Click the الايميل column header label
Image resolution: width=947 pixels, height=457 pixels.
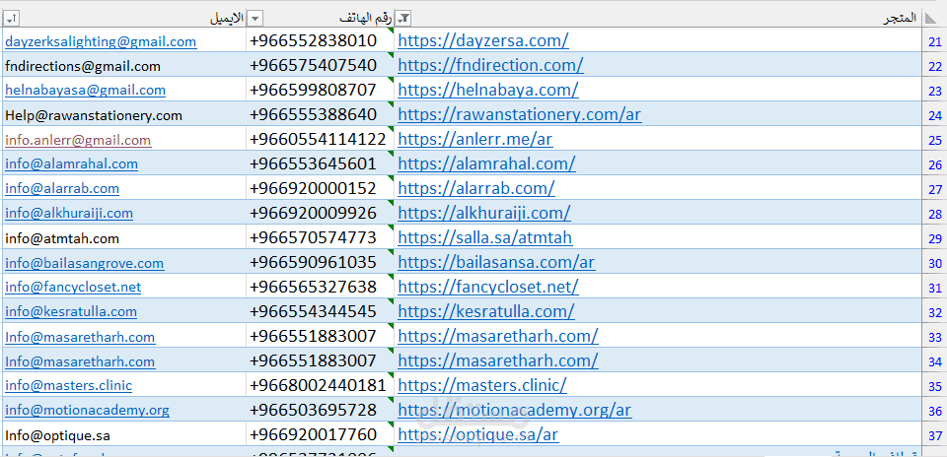tap(227, 18)
